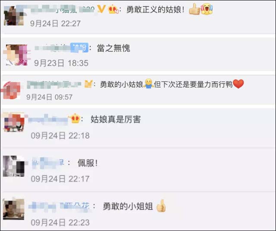Click the red heart emoji after 量力而行鸭
The image size is (276, 231).
[x=238, y=84]
